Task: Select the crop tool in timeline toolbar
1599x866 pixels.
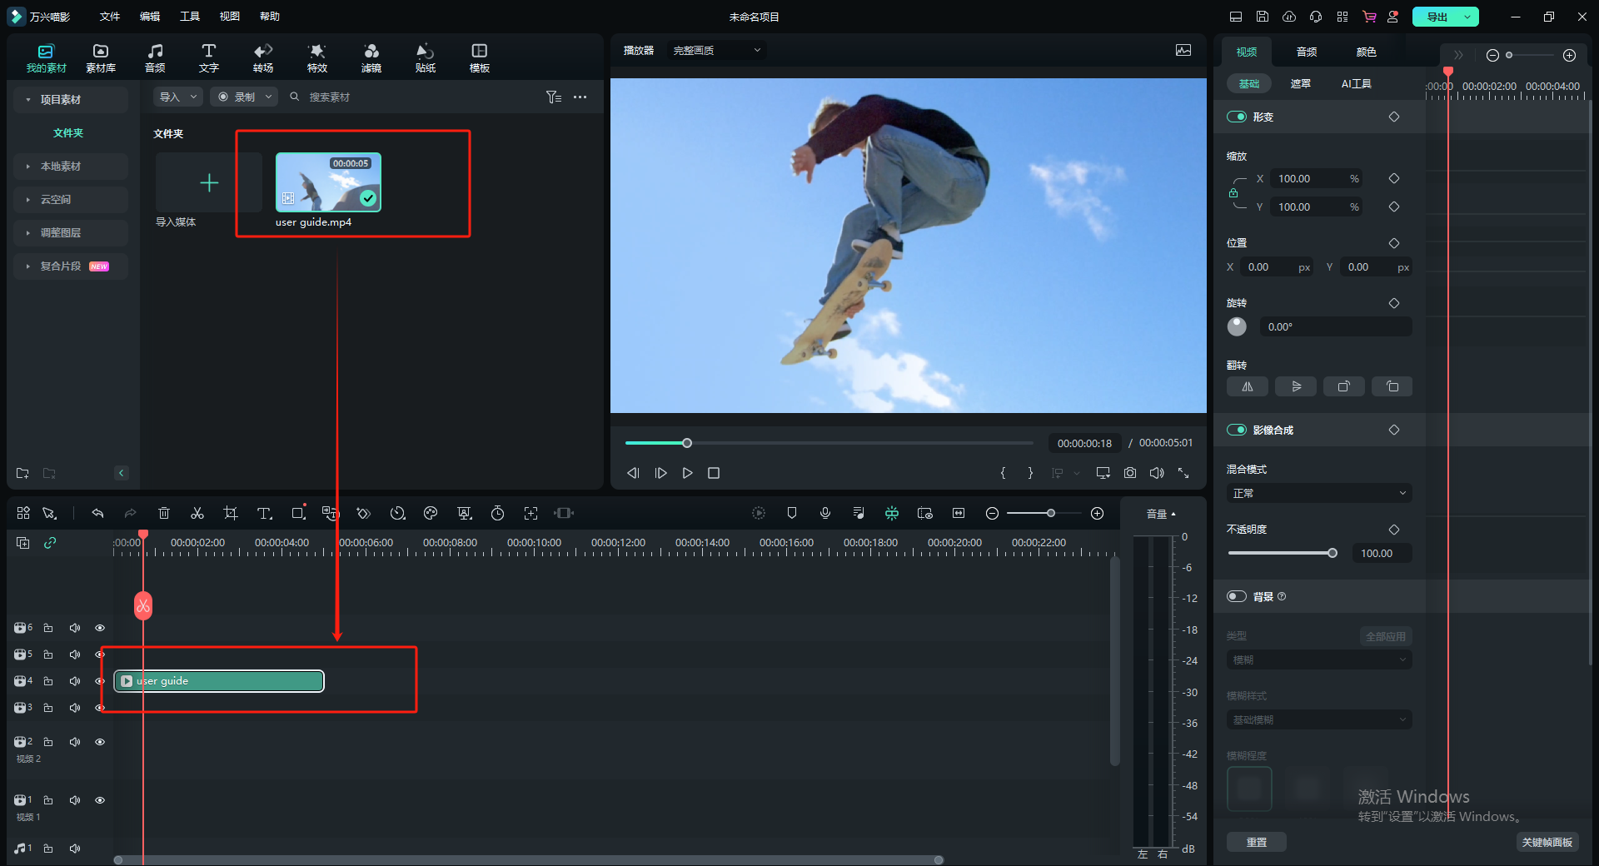Action: (x=231, y=514)
